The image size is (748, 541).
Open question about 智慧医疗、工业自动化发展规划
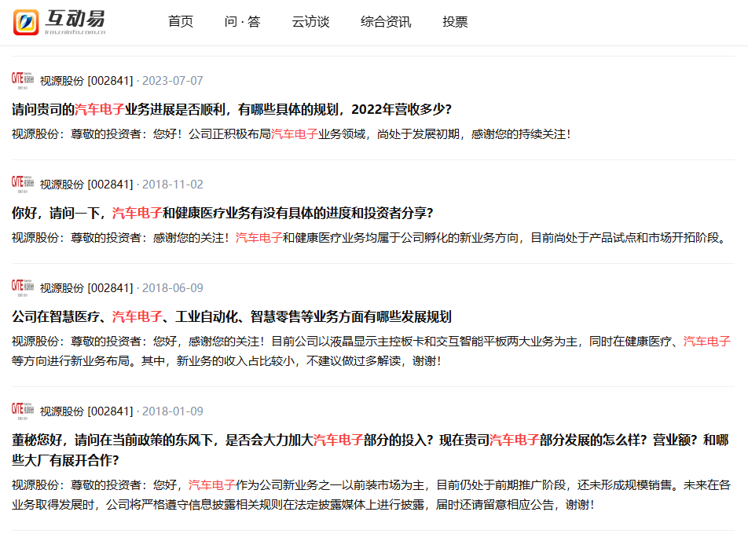coord(232,316)
